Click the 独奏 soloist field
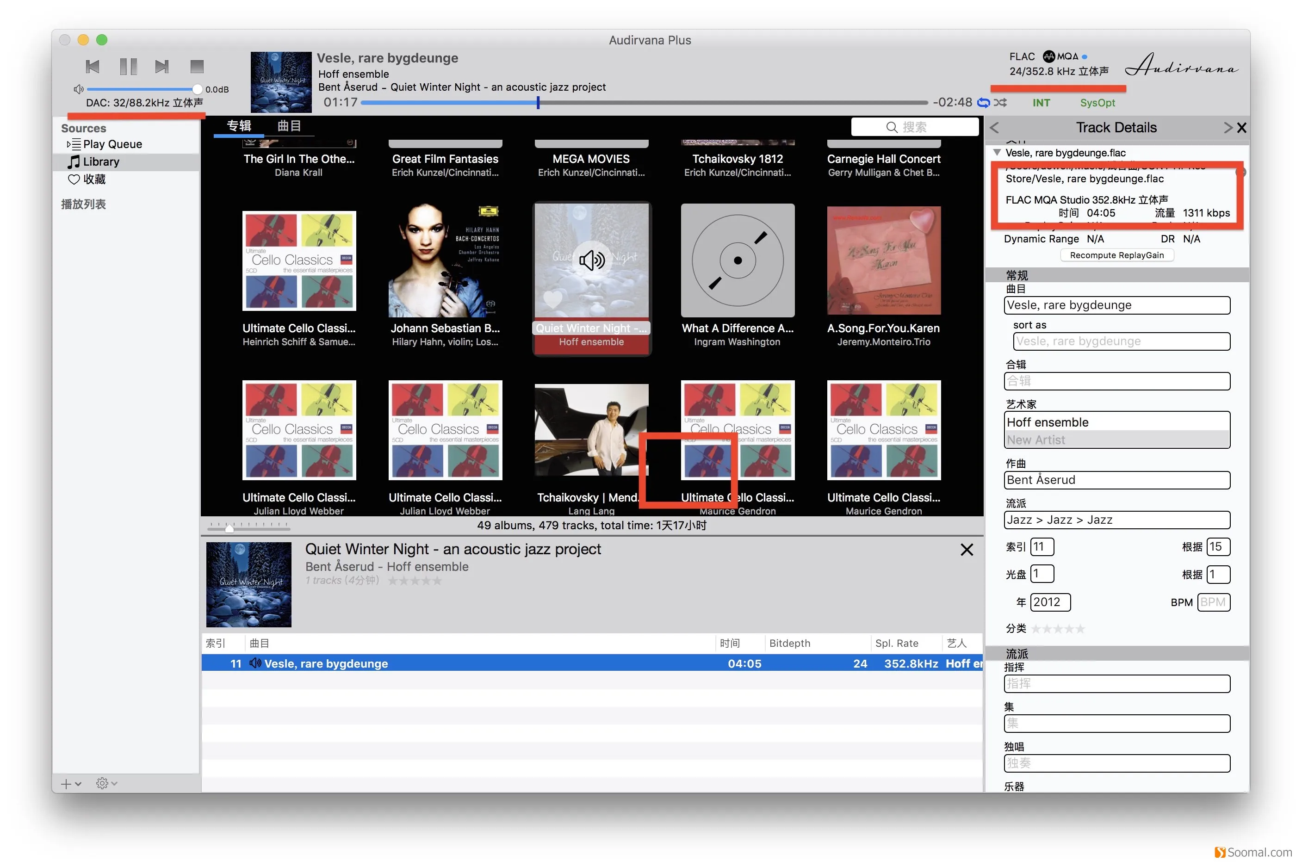The image size is (1302, 867). 1116,763
